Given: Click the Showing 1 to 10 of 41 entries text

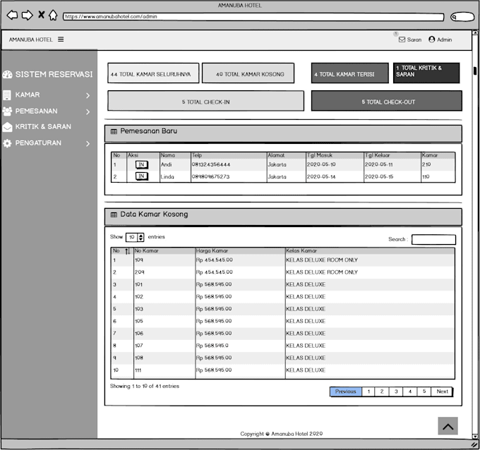Looking at the screenshot, I should coord(145,386).
